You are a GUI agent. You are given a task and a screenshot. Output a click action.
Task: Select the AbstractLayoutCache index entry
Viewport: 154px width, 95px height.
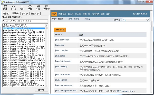(x=21, y=84)
